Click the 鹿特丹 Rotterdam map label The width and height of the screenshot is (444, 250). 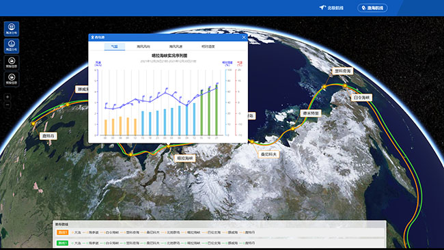click(x=48, y=136)
